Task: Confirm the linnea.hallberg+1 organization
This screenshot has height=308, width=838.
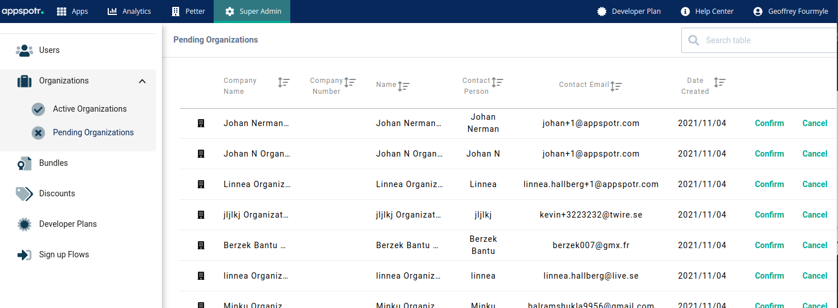Action: pos(769,184)
